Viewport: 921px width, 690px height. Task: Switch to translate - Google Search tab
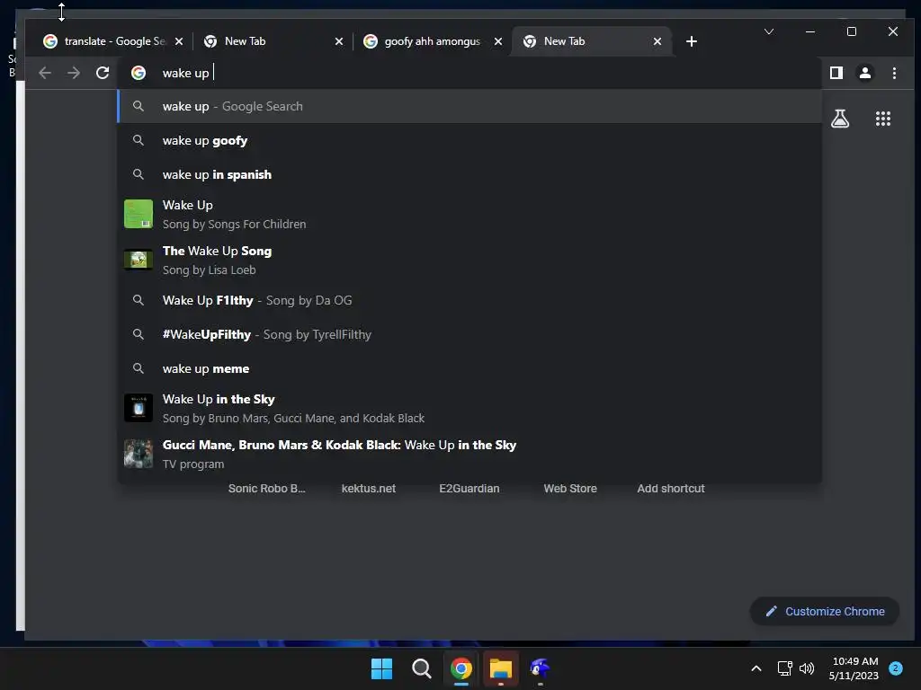[x=112, y=41]
